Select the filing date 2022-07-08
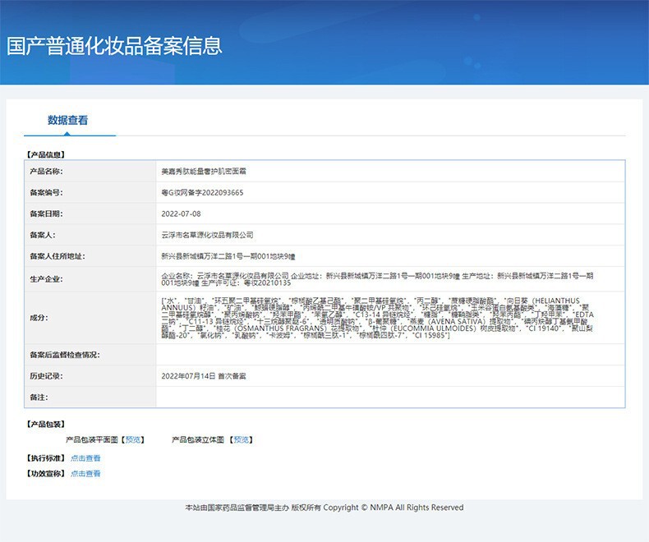The width and height of the screenshot is (649, 542). pos(181,214)
